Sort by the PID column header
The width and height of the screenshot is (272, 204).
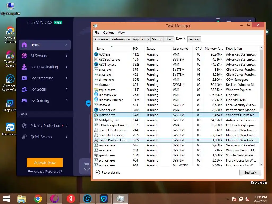[x=138, y=49]
